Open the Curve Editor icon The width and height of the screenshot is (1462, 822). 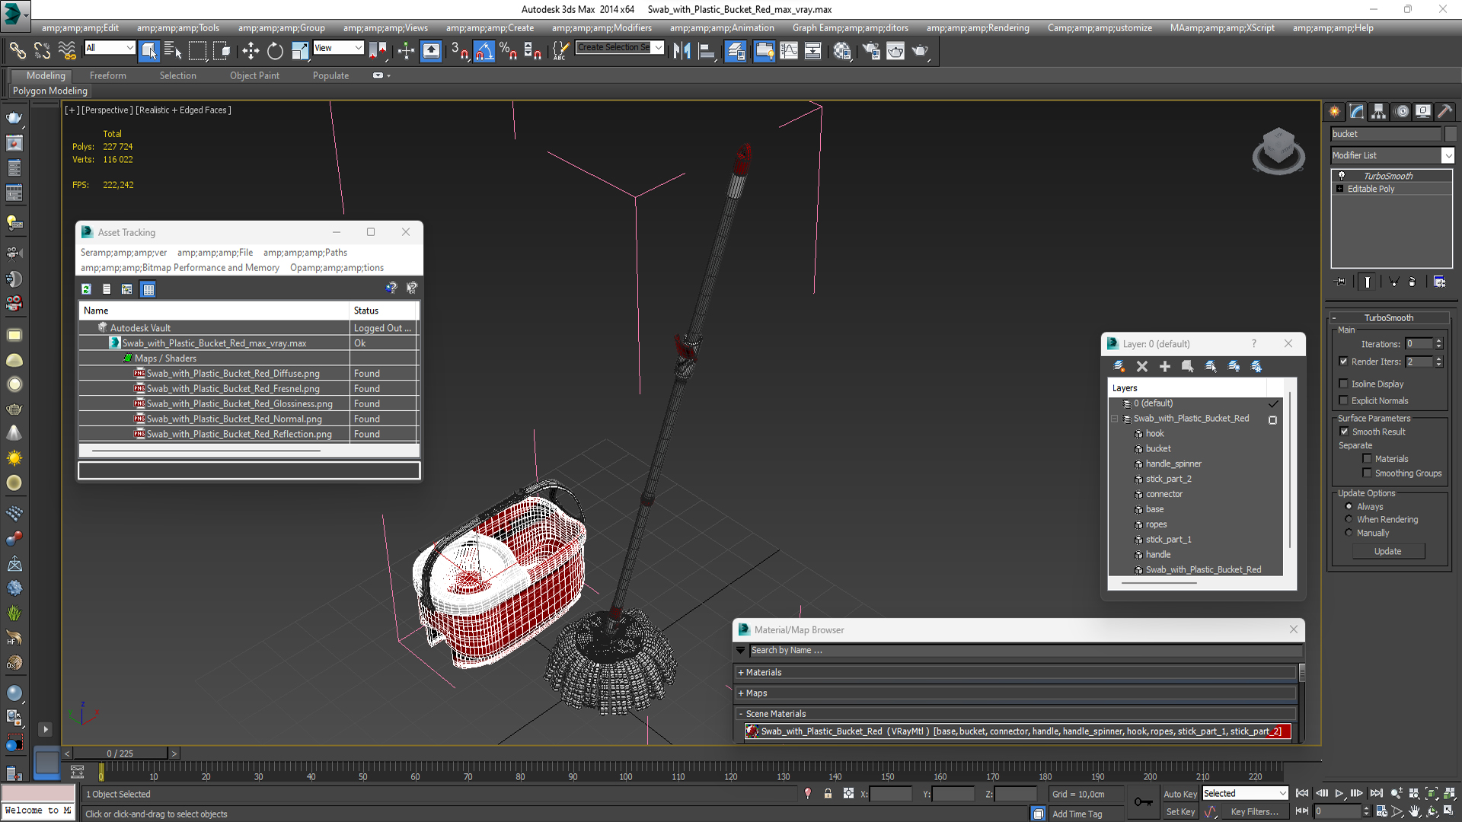tap(789, 51)
